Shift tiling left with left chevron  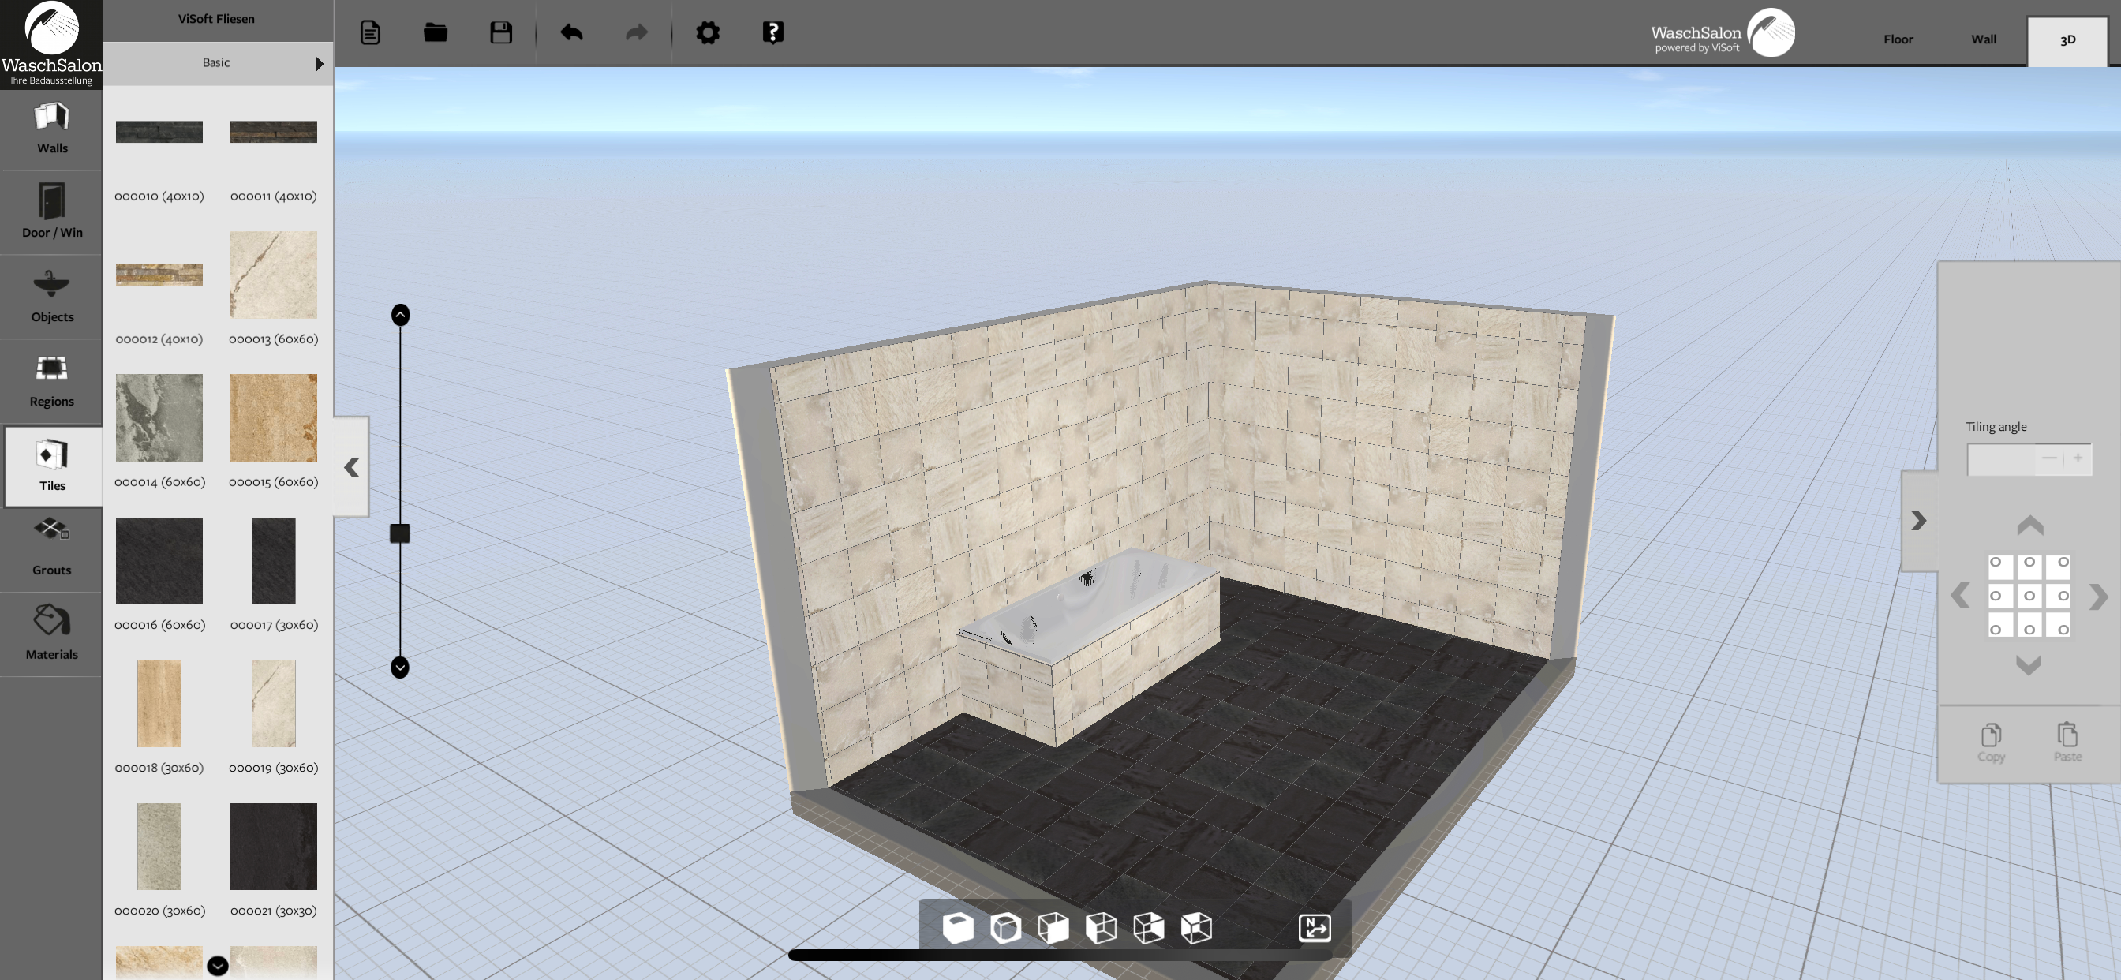tap(1961, 596)
